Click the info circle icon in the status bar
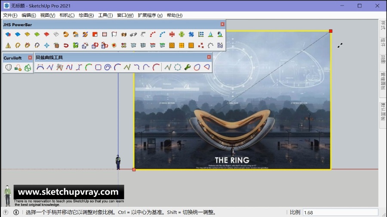This screenshot has width=387, height=217. (x=16, y=212)
